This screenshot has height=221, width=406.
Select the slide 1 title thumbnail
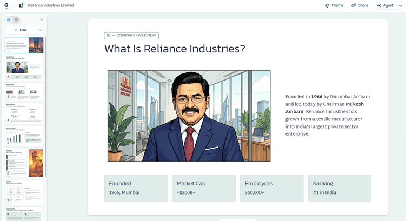(24, 45)
